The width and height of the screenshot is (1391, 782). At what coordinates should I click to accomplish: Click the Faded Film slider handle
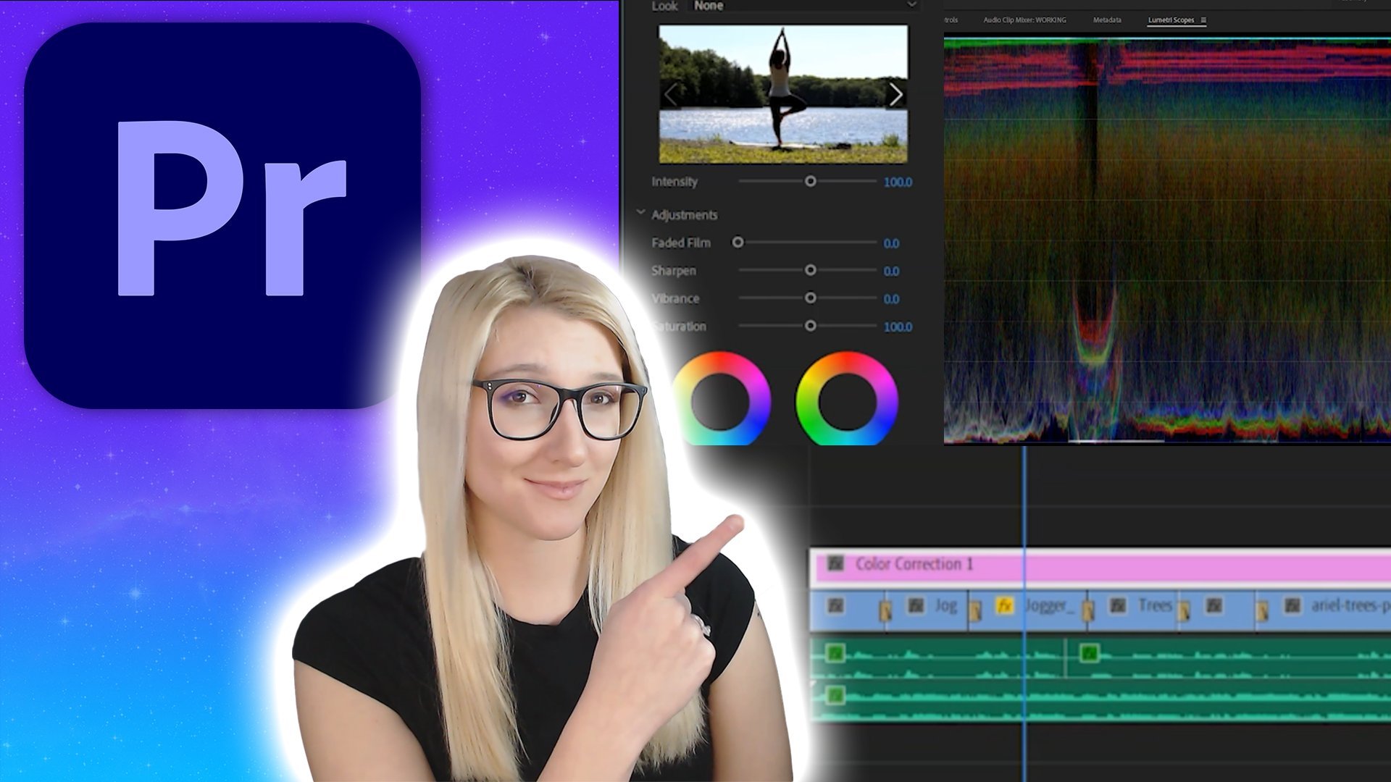click(x=738, y=242)
